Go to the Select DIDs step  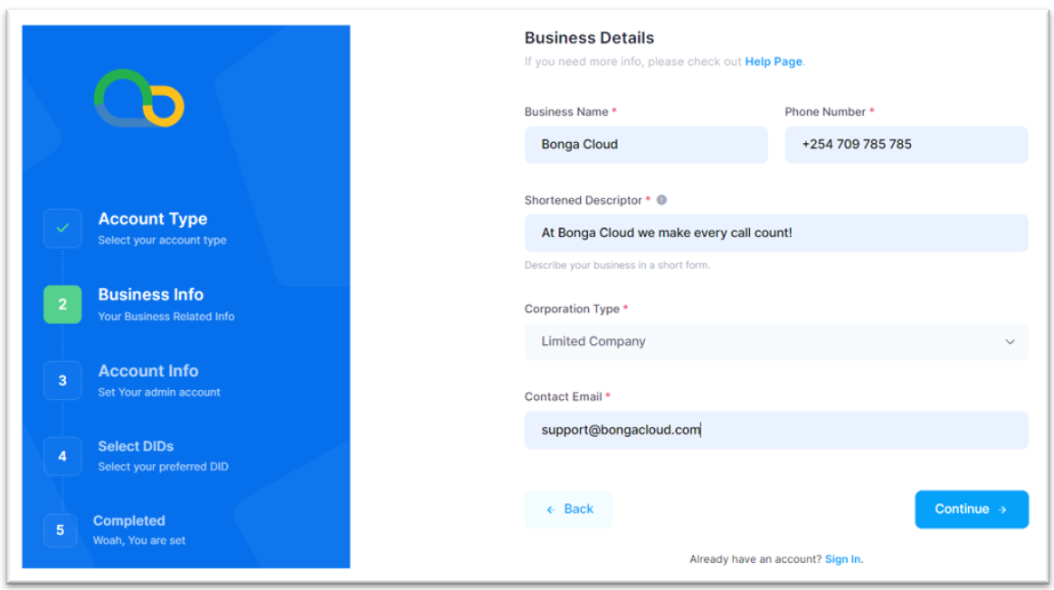click(136, 446)
